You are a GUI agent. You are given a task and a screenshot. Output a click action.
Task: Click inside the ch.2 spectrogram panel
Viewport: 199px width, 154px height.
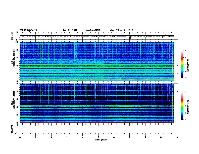(97, 103)
